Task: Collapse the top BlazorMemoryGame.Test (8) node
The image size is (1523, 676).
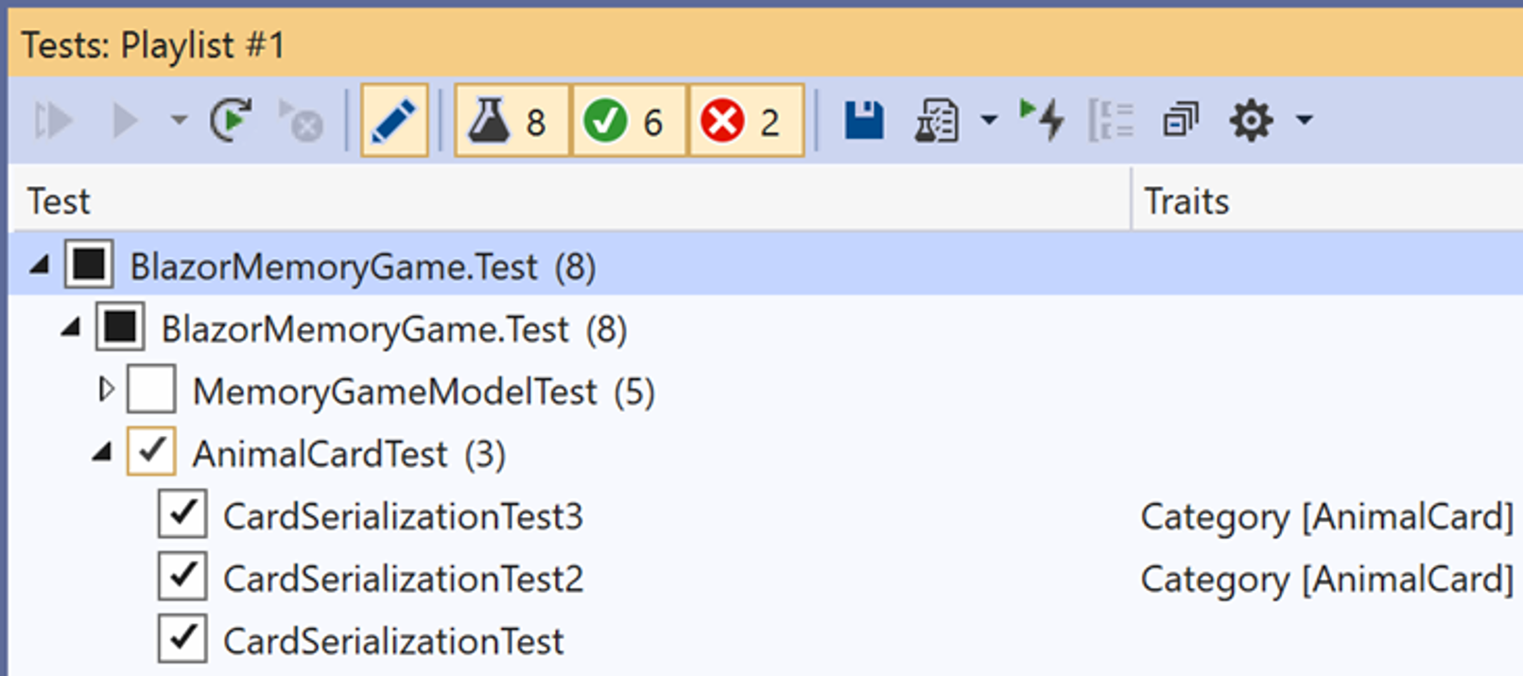Action: [39, 266]
